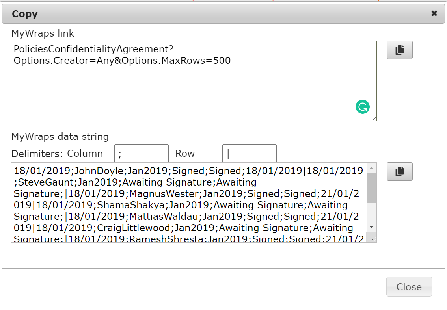The height and width of the screenshot is (310, 447).
Task: Copy the MyWraps data string via copy icon
Action: [399, 172]
